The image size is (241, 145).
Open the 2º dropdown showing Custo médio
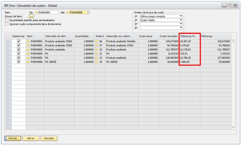[181, 20]
